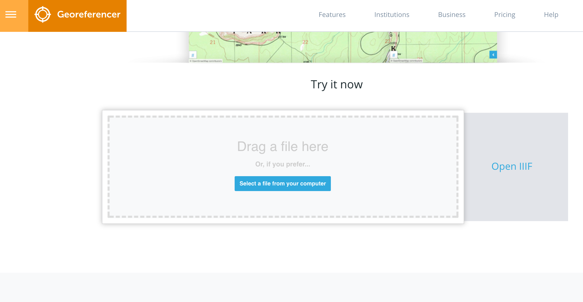Click the 'Or, if you prefer...' text

click(282, 164)
